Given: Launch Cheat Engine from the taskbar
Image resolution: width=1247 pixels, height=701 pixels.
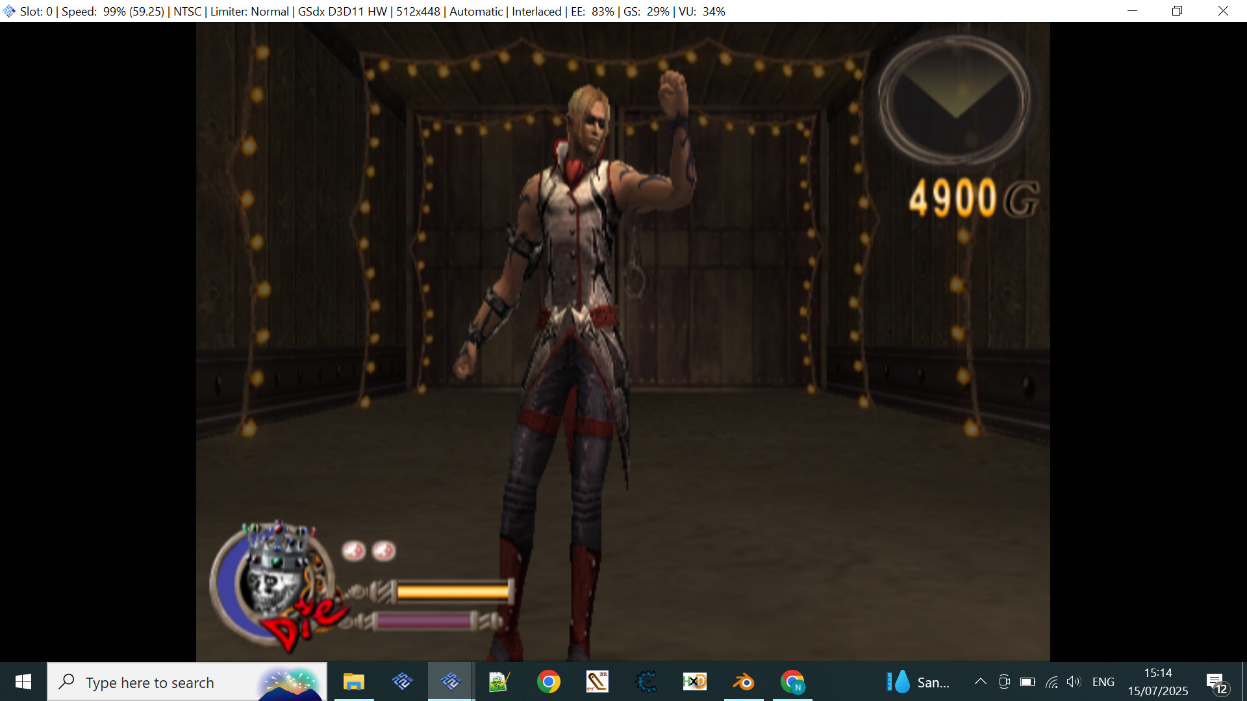Looking at the screenshot, I should 646,682.
